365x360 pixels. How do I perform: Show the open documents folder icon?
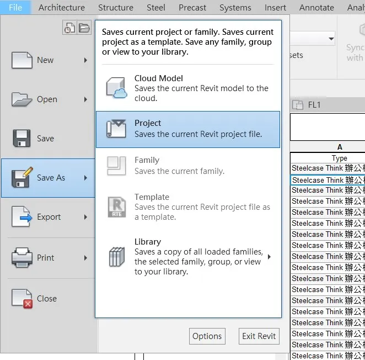pos(84,28)
